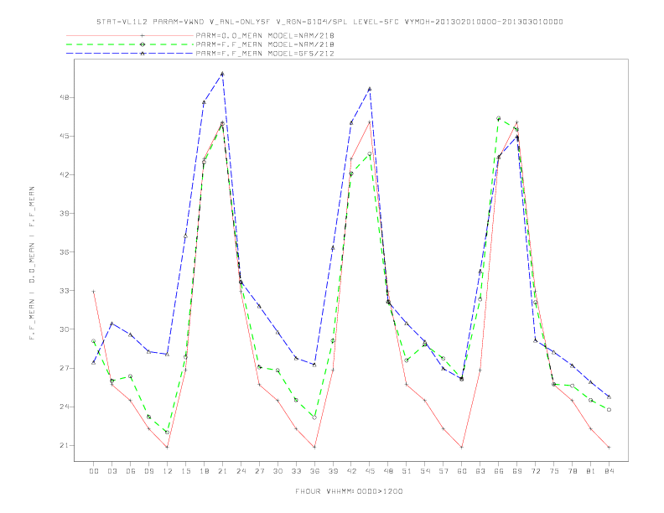Click x-axis tick label 78
The height and width of the screenshot is (513, 664).
(572, 471)
